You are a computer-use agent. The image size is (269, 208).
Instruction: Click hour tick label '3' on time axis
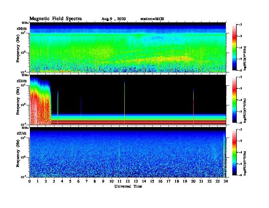click(x=54, y=181)
